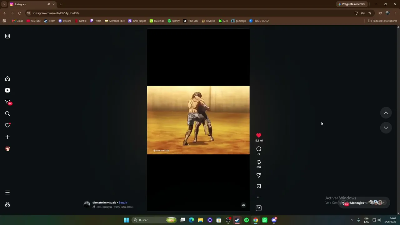Pause the reel video

[198, 120]
